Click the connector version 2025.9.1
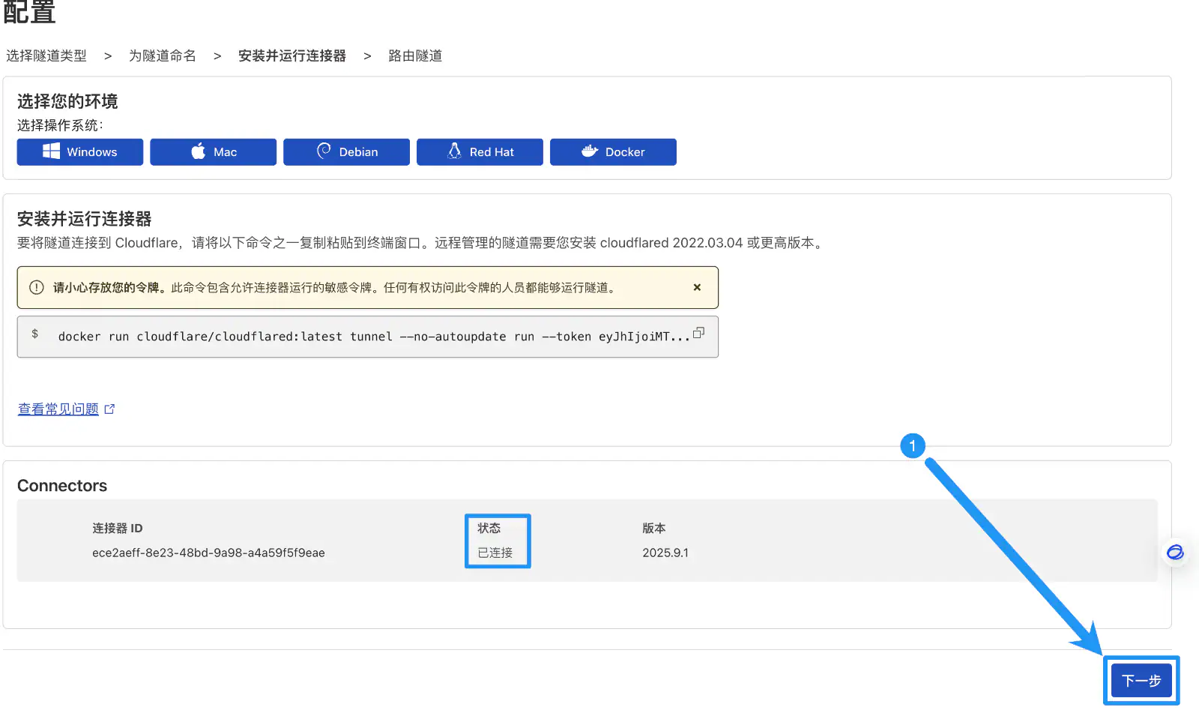1199x710 pixels. [665, 553]
